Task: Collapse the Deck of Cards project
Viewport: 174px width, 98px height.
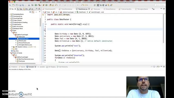Action: coord(10,53)
